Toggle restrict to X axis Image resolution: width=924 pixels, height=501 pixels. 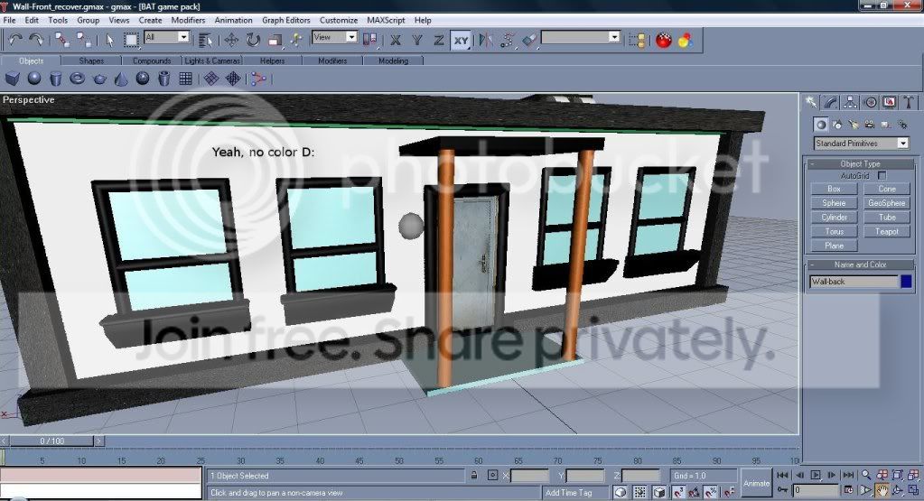[x=396, y=40]
